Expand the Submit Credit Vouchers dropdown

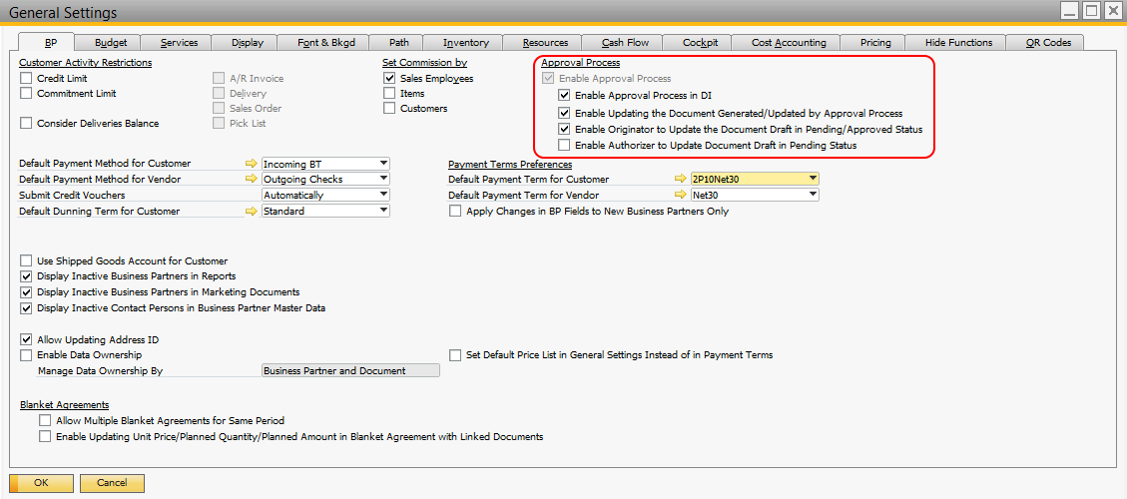pyautogui.click(x=382, y=196)
